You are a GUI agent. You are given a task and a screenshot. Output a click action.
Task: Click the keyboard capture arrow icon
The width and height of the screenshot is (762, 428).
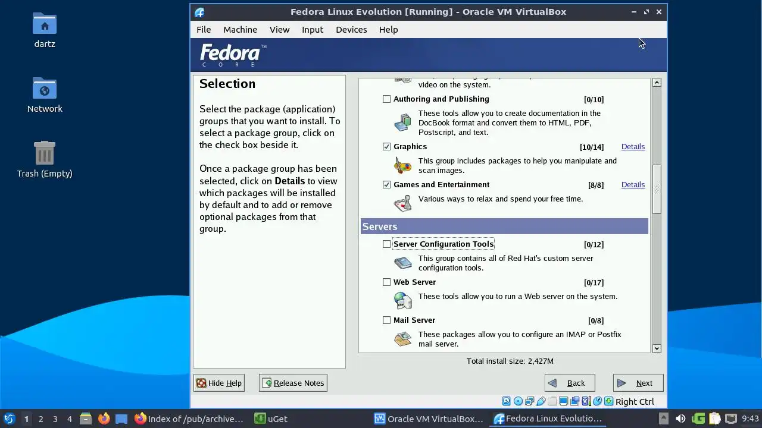(x=608, y=401)
